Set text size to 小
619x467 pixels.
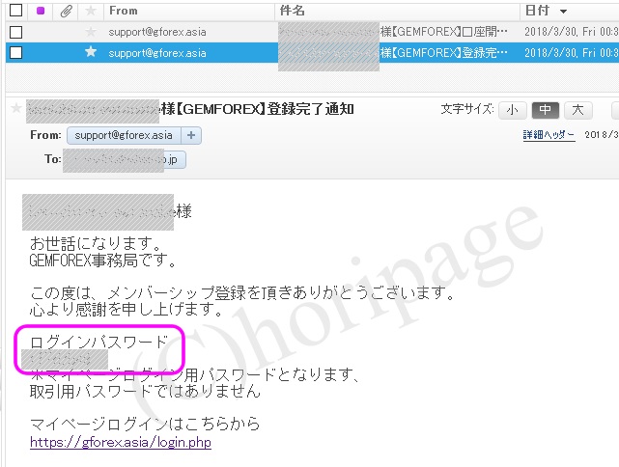coord(513,110)
